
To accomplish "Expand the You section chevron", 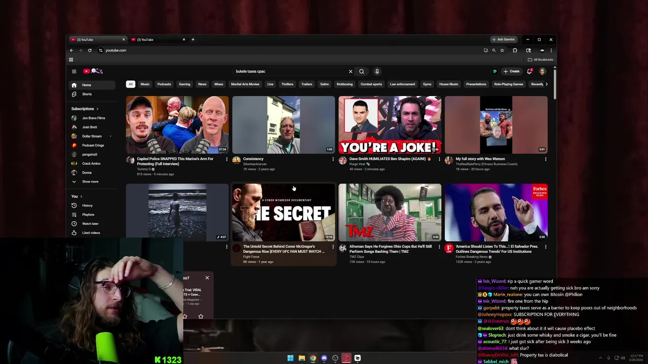I will pos(81,196).
